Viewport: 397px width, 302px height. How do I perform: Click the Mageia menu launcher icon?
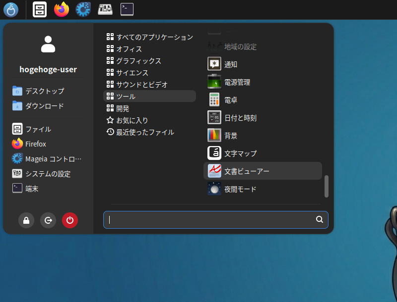[x=11, y=9]
